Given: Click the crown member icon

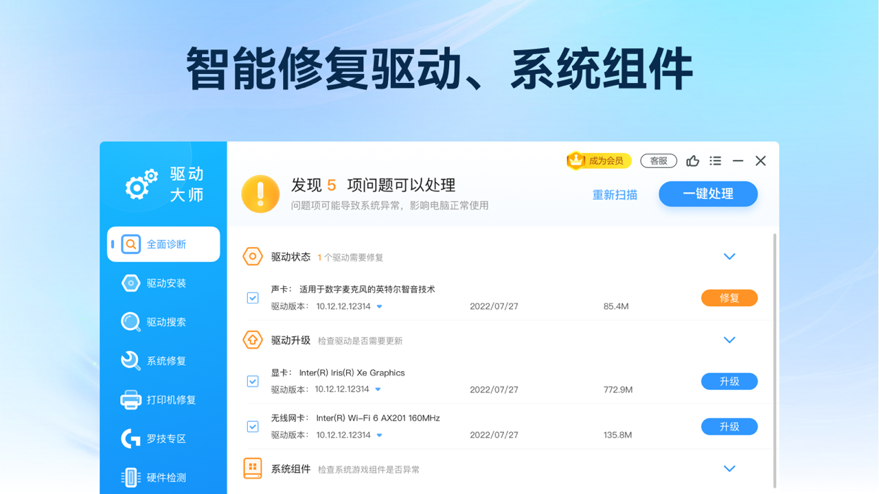Looking at the screenshot, I should [575, 161].
